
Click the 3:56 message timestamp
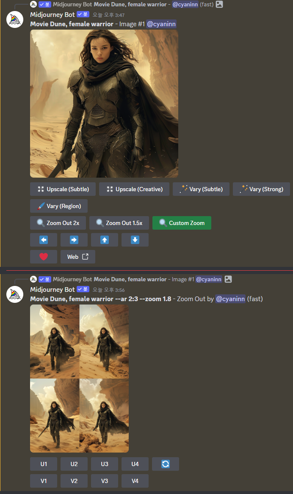pos(108,290)
